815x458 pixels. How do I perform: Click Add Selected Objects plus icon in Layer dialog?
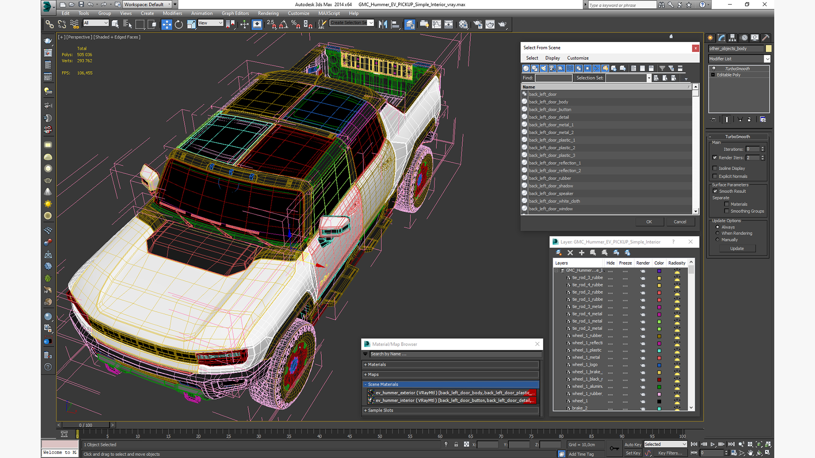coord(582,253)
